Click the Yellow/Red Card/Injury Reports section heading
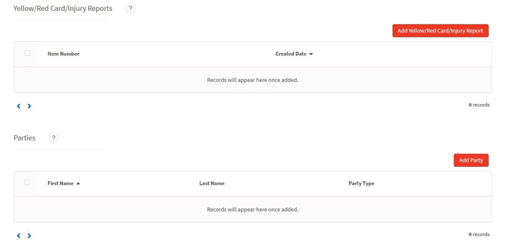This screenshot has width=505, height=244. 63,9
